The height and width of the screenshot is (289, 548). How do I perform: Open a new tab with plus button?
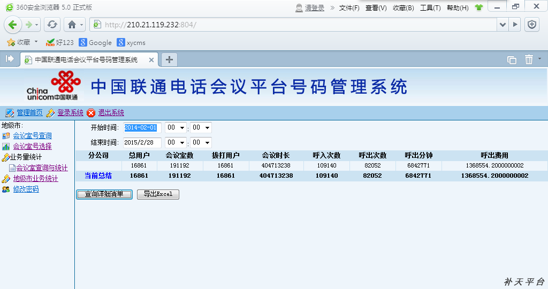pos(169,60)
